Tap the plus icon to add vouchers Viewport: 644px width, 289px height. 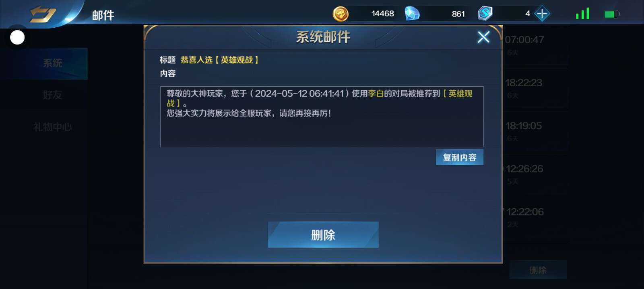coord(542,14)
